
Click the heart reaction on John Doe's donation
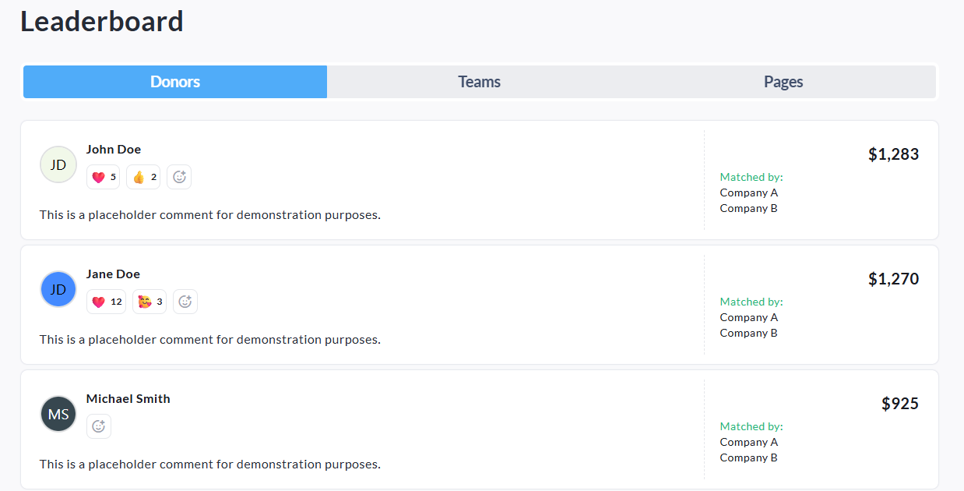(103, 177)
